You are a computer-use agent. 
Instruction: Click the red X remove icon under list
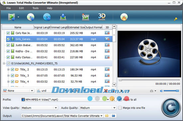106,90
